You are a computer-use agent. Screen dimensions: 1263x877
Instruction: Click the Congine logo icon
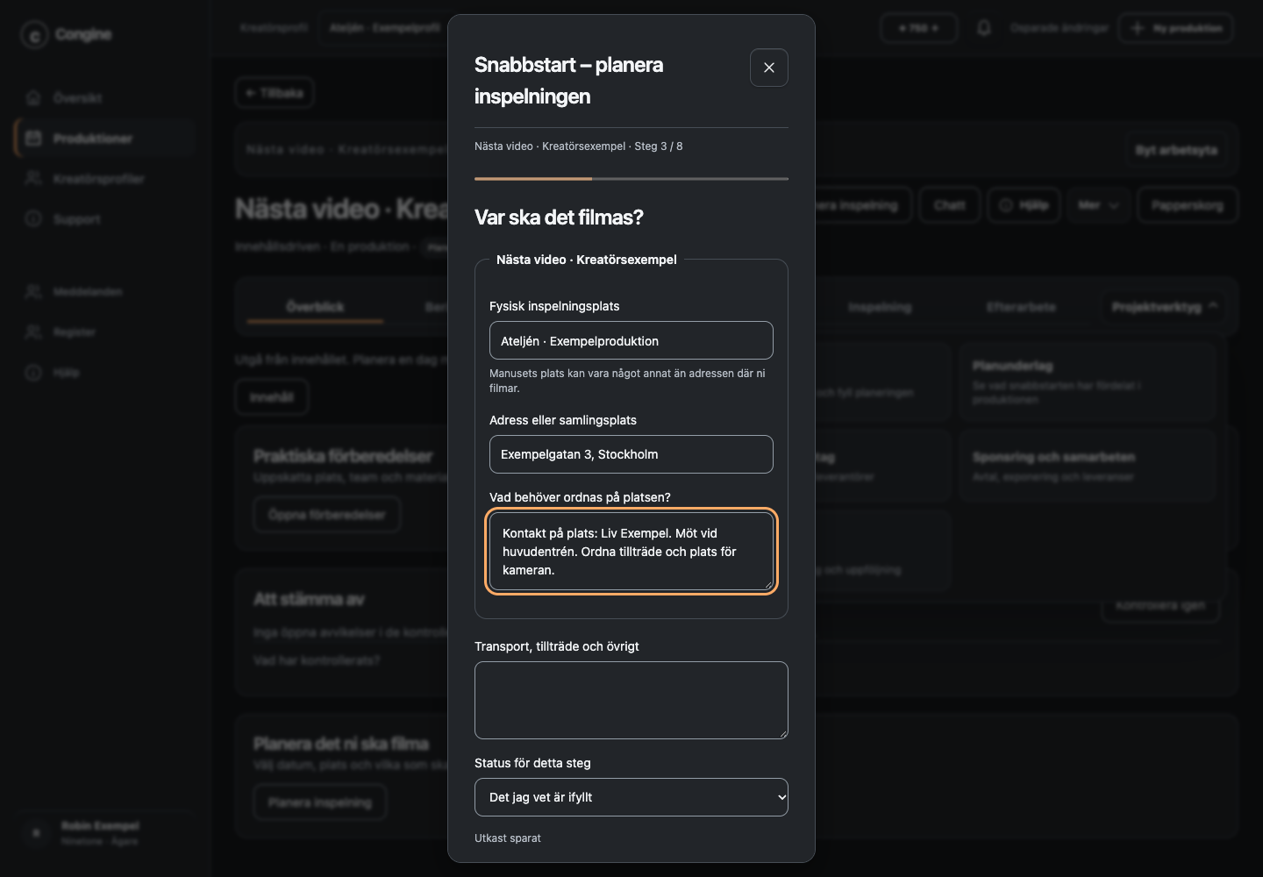coord(34,35)
